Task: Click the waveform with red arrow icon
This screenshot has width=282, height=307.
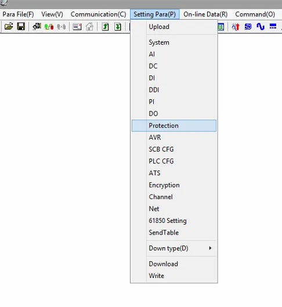Action: [236, 27]
